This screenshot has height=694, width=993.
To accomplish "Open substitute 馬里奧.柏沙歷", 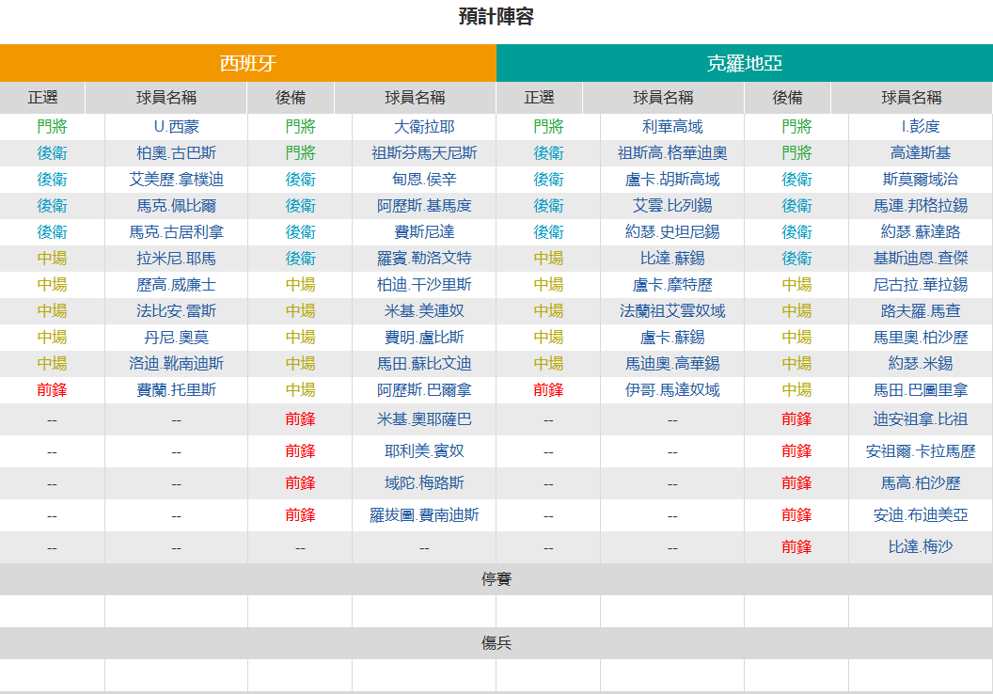I will 921,338.
